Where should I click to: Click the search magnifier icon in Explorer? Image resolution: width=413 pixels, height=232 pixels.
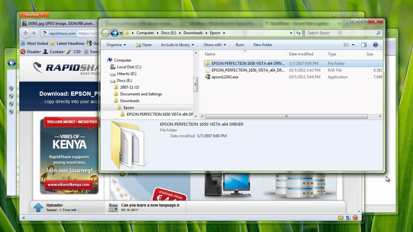pos(378,33)
